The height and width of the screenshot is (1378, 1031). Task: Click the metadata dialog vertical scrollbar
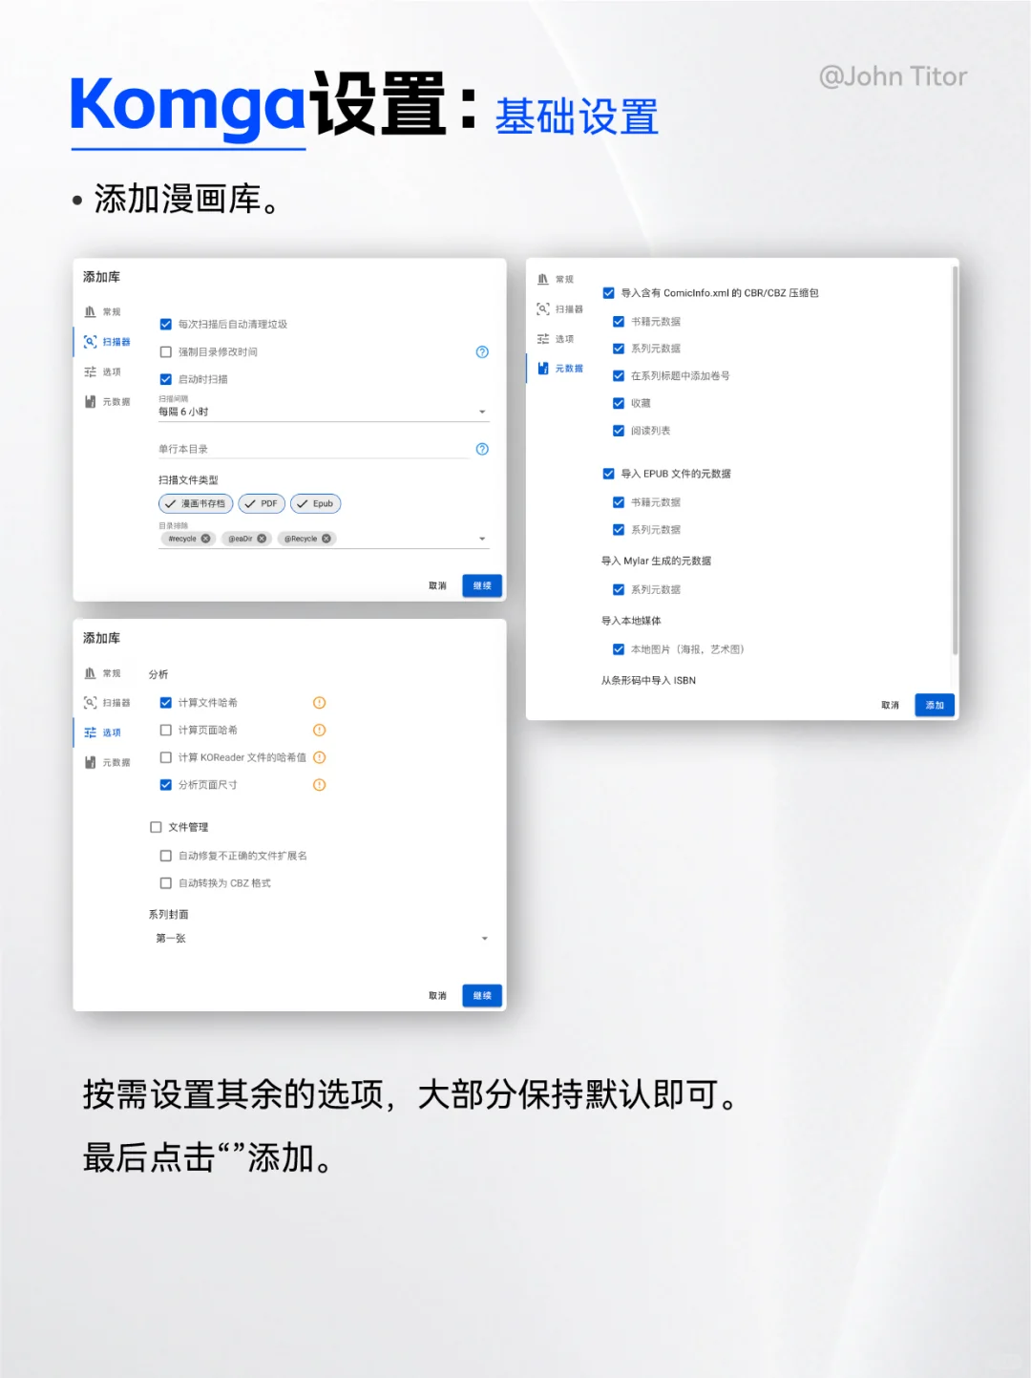point(954,461)
